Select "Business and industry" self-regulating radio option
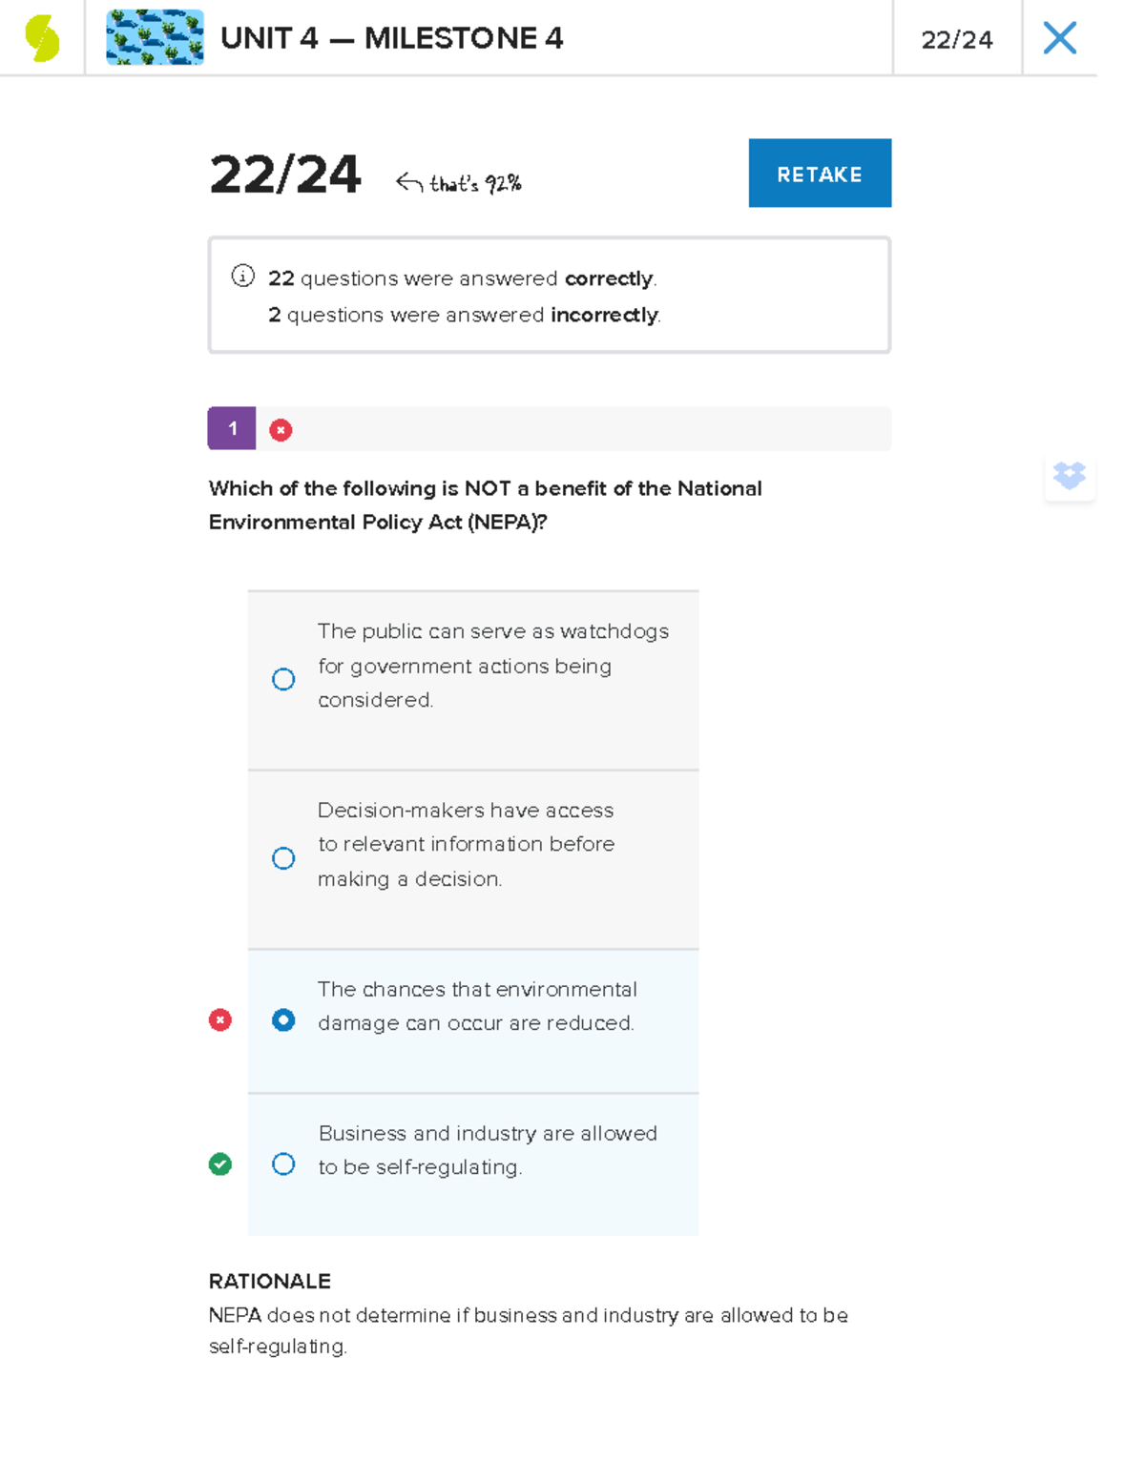The width and height of the screenshot is (1145, 1481). [283, 1164]
